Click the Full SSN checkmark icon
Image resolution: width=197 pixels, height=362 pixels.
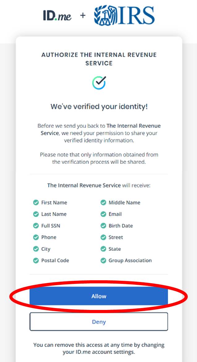(36, 226)
